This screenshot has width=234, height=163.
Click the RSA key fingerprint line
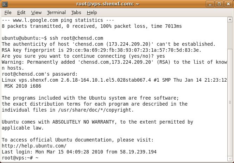click(x=102, y=50)
